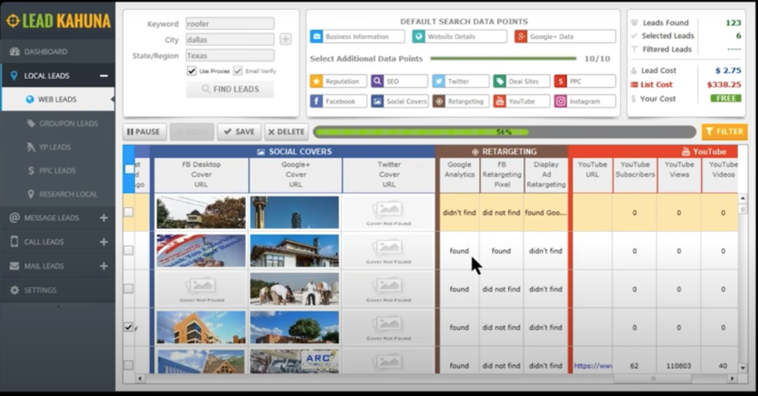Viewport: 758px width, 396px height.
Task: Click the Reputation star icon
Action: click(x=317, y=81)
